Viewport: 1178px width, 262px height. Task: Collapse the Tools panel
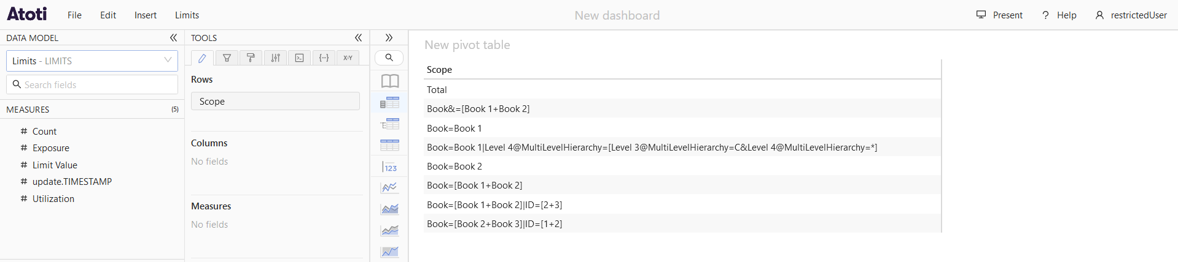(358, 38)
